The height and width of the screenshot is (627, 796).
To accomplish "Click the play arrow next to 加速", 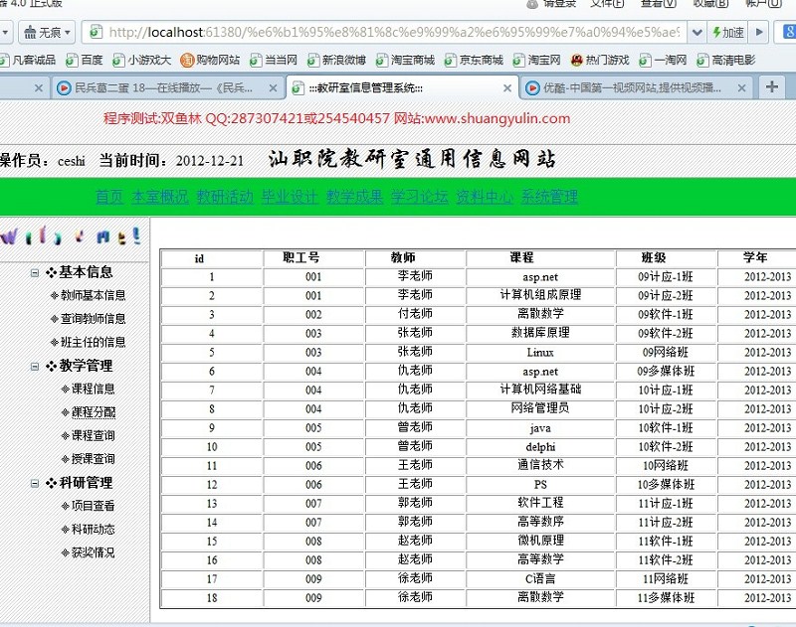I will 759,33.
